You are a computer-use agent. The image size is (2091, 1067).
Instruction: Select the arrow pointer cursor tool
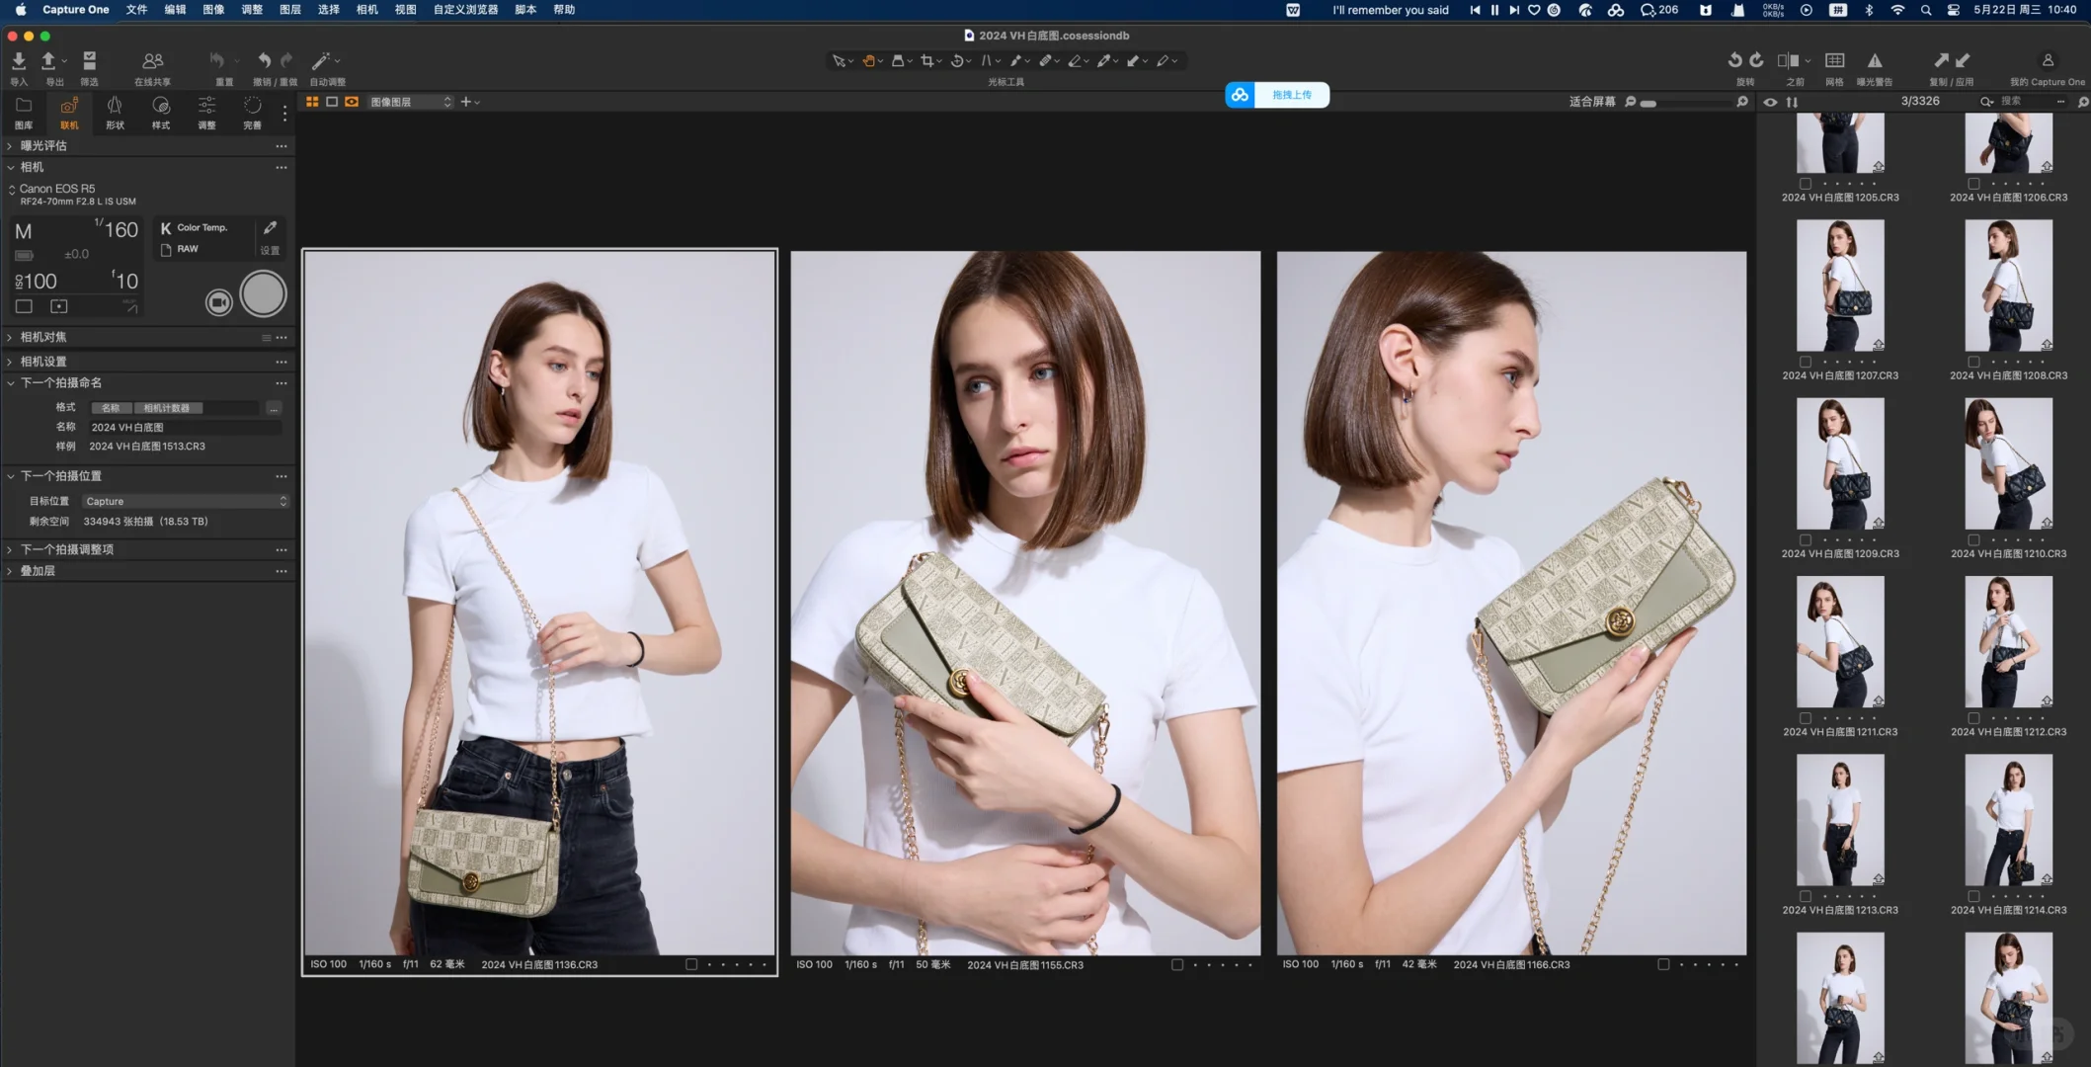pos(839,61)
